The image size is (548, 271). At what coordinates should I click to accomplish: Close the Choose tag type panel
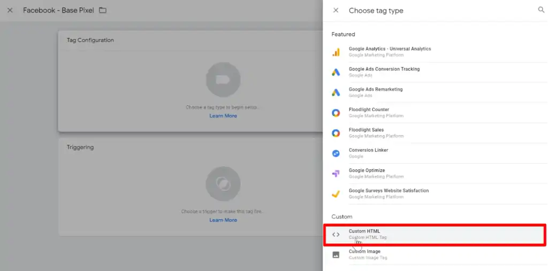[336, 11]
